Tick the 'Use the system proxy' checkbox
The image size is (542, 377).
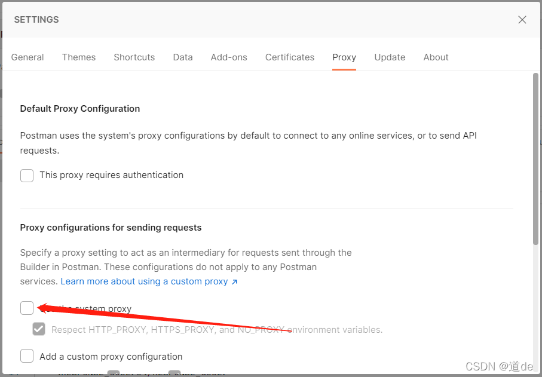(27, 308)
